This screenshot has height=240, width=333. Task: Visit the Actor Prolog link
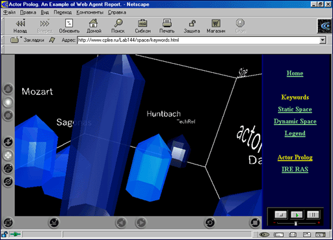(x=295, y=157)
